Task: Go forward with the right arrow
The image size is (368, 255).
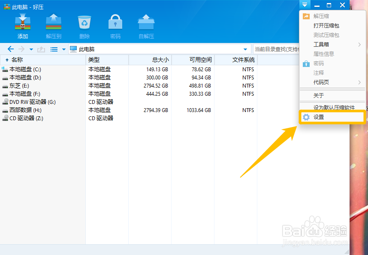Action: (21, 49)
